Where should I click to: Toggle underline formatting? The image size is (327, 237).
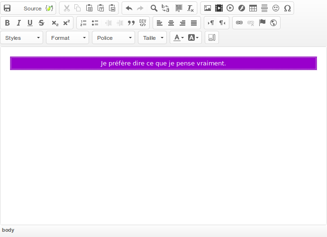pyautogui.click(x=30, y=23)
